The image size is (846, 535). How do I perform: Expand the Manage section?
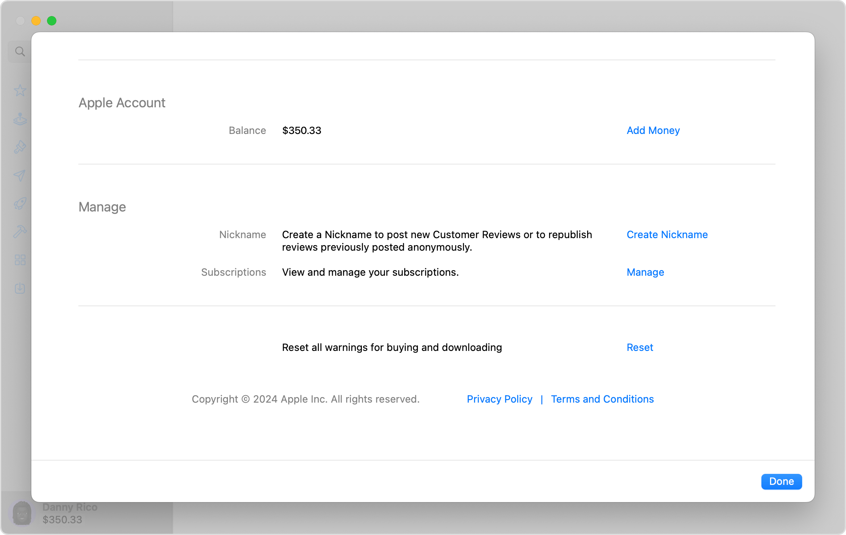pos(102,206)
